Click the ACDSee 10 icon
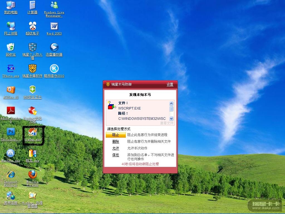 11,92
